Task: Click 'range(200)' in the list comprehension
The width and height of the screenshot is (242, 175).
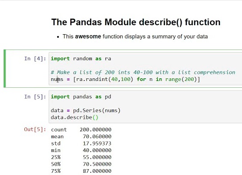Action: pos(181,79)
